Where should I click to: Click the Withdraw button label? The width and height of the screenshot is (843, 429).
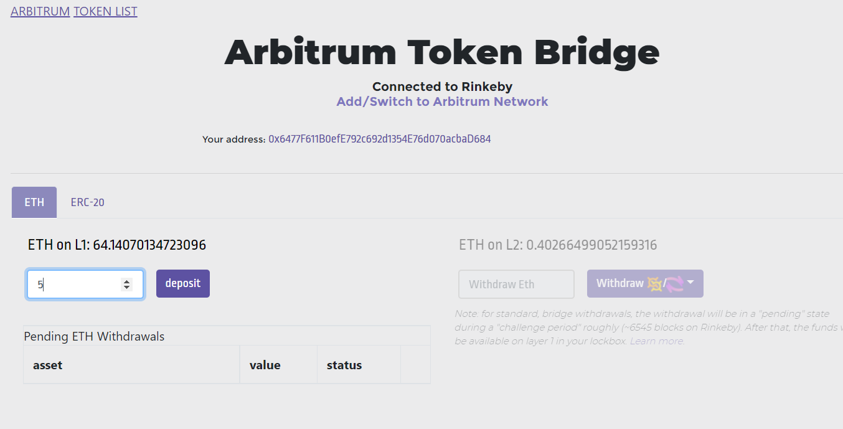619,283
